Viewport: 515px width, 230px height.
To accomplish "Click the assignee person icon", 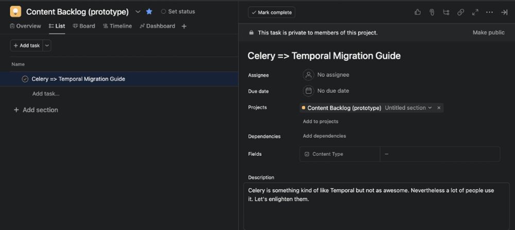I will [x=308, y=75].
